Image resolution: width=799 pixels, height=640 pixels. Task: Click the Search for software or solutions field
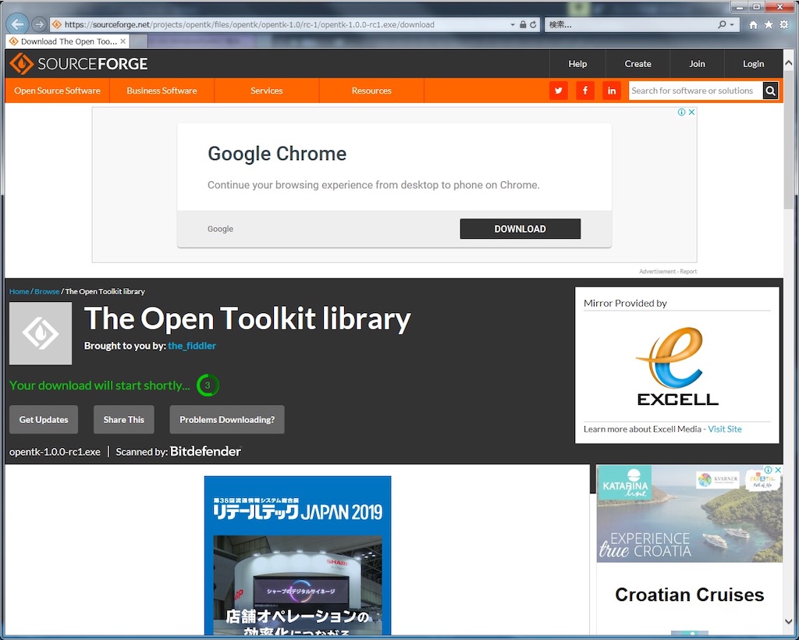[695, 91]
